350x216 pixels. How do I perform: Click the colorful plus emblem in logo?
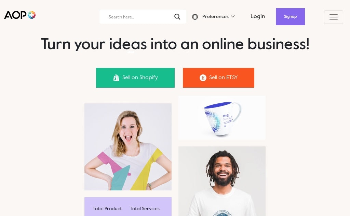coord(32,15)
